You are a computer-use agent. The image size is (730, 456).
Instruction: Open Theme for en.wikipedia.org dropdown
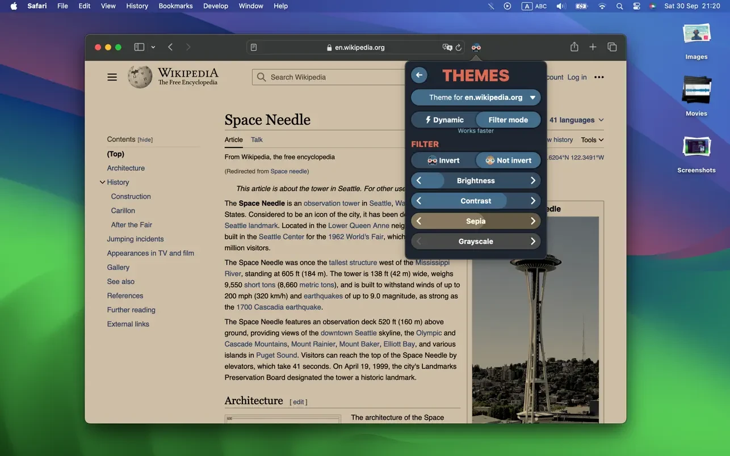476,98
